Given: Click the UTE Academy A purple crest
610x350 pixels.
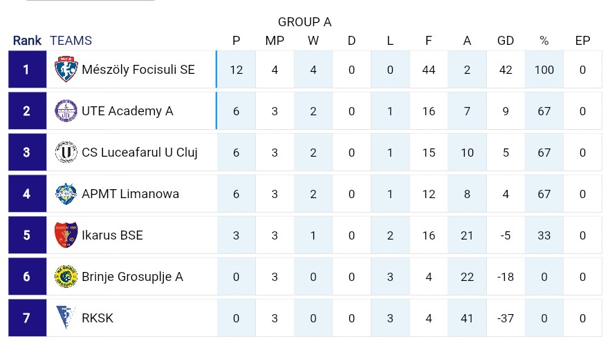Looking at the screenshot, I should point(66,110).
